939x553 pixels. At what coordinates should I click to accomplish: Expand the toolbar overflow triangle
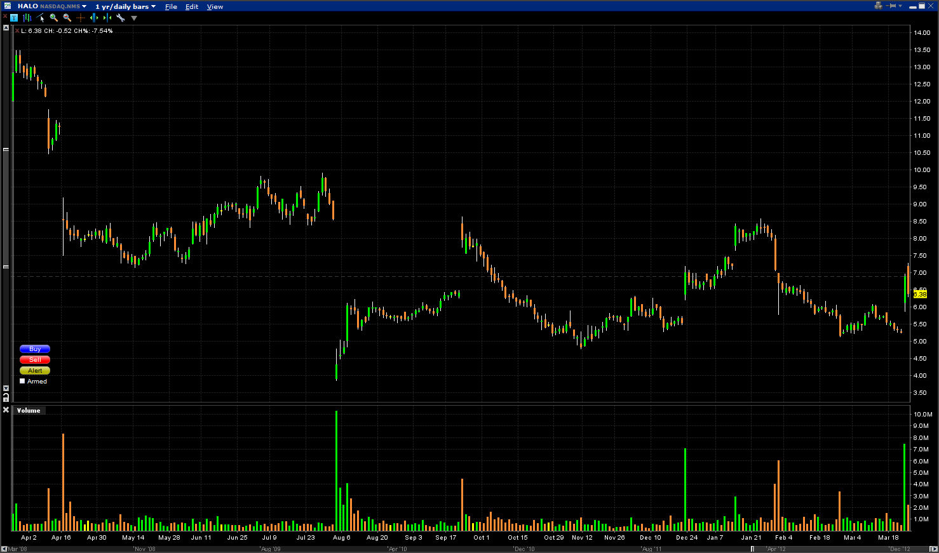[x=134, y=18]
